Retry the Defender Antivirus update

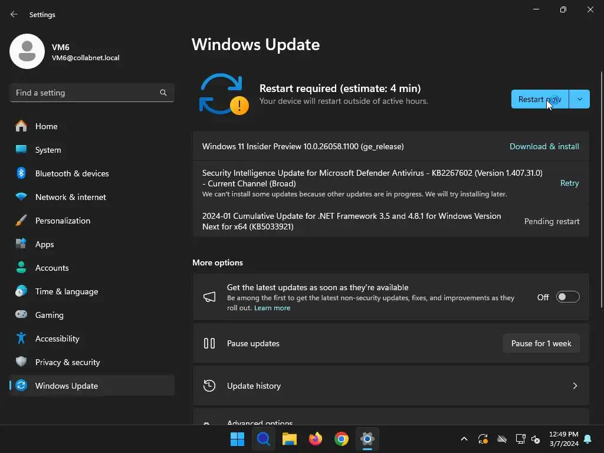coord(569,183)
